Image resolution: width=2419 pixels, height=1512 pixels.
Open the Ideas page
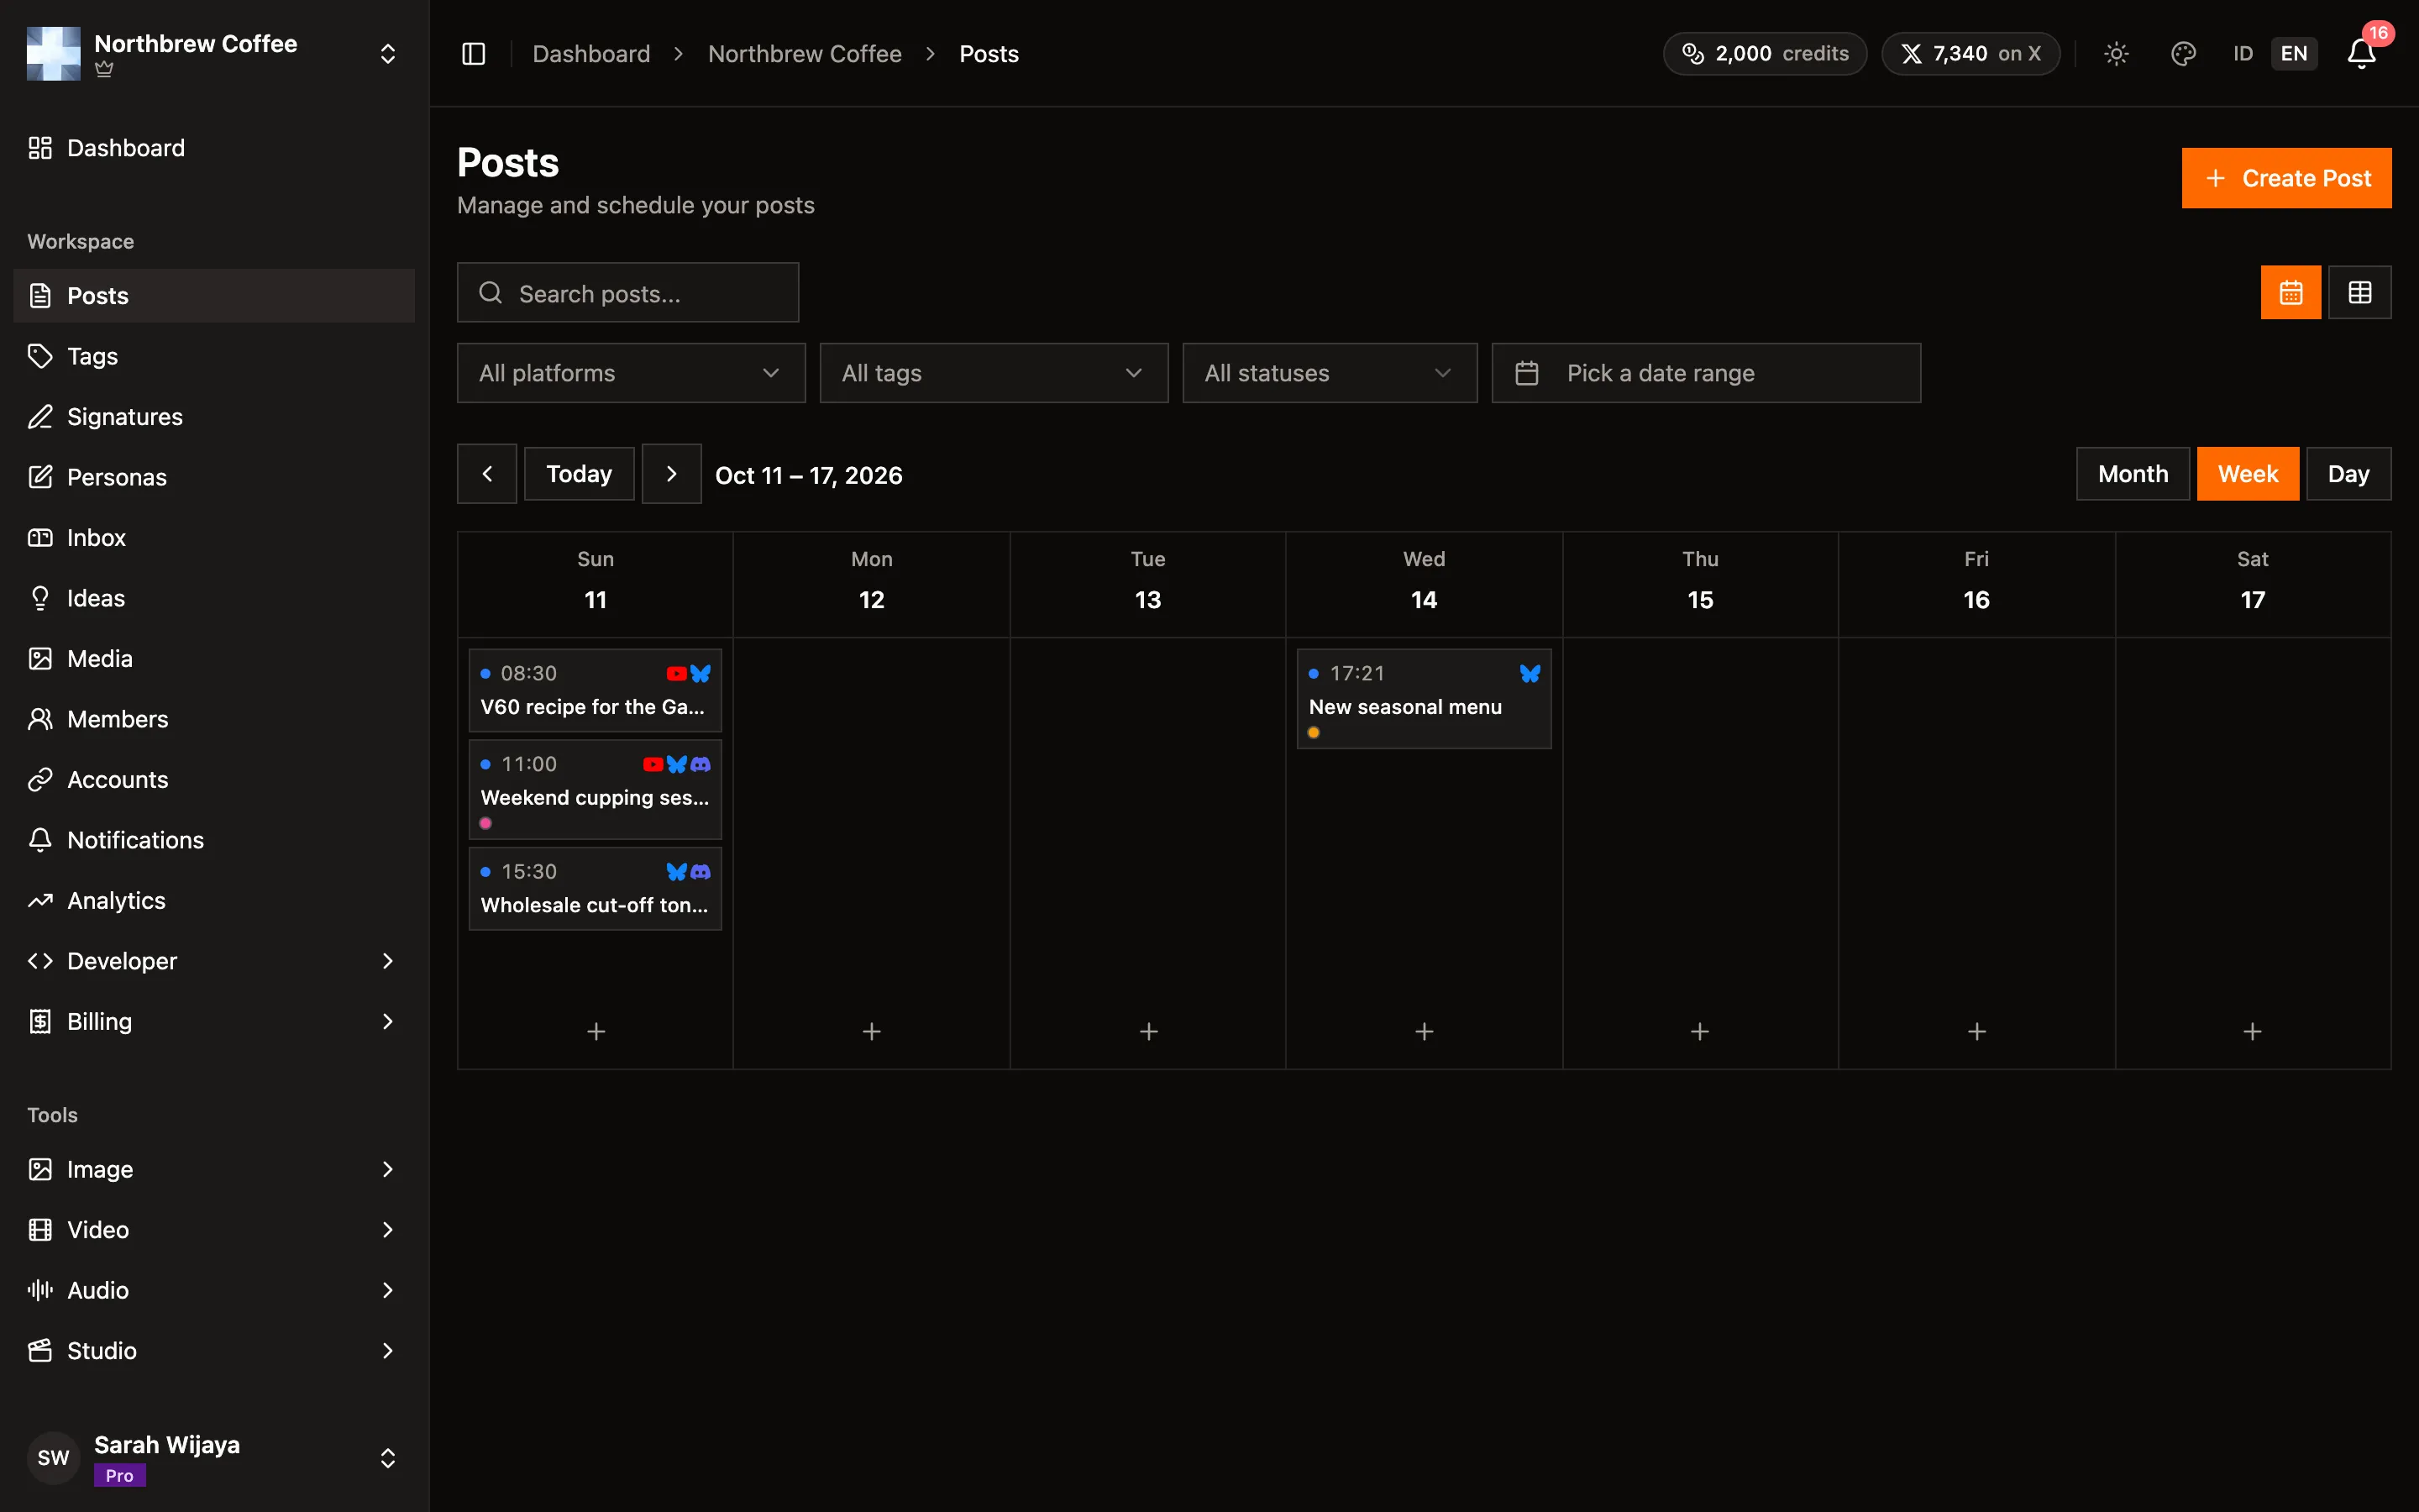(x=214, y=598)
